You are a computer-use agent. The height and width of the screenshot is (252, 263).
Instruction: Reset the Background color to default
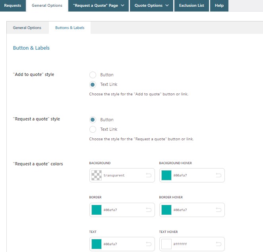(x=149, y=175)
